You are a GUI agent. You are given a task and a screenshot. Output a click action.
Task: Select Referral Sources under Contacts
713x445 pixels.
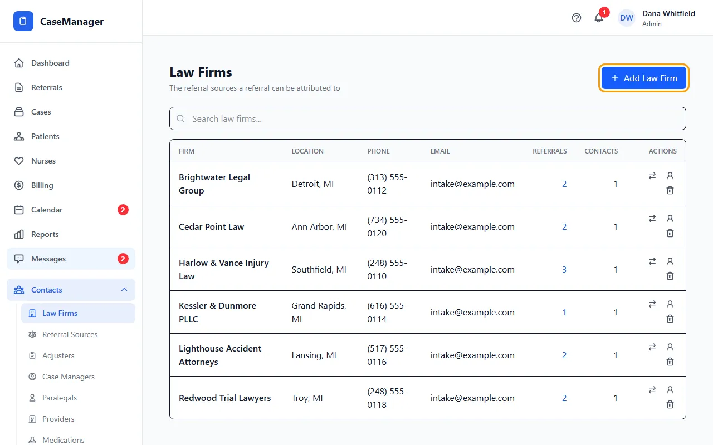pos(78,334)
